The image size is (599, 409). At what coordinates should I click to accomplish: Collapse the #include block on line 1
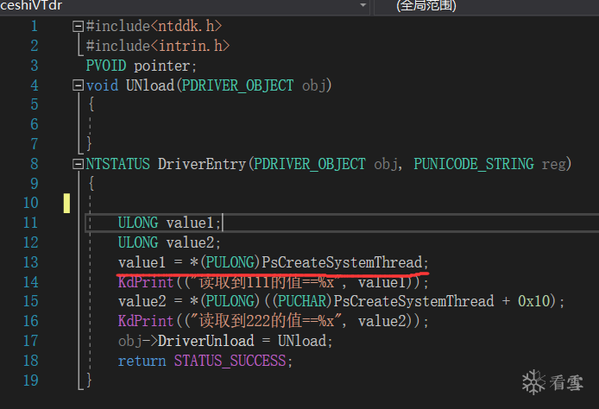[x=78, y=26]
